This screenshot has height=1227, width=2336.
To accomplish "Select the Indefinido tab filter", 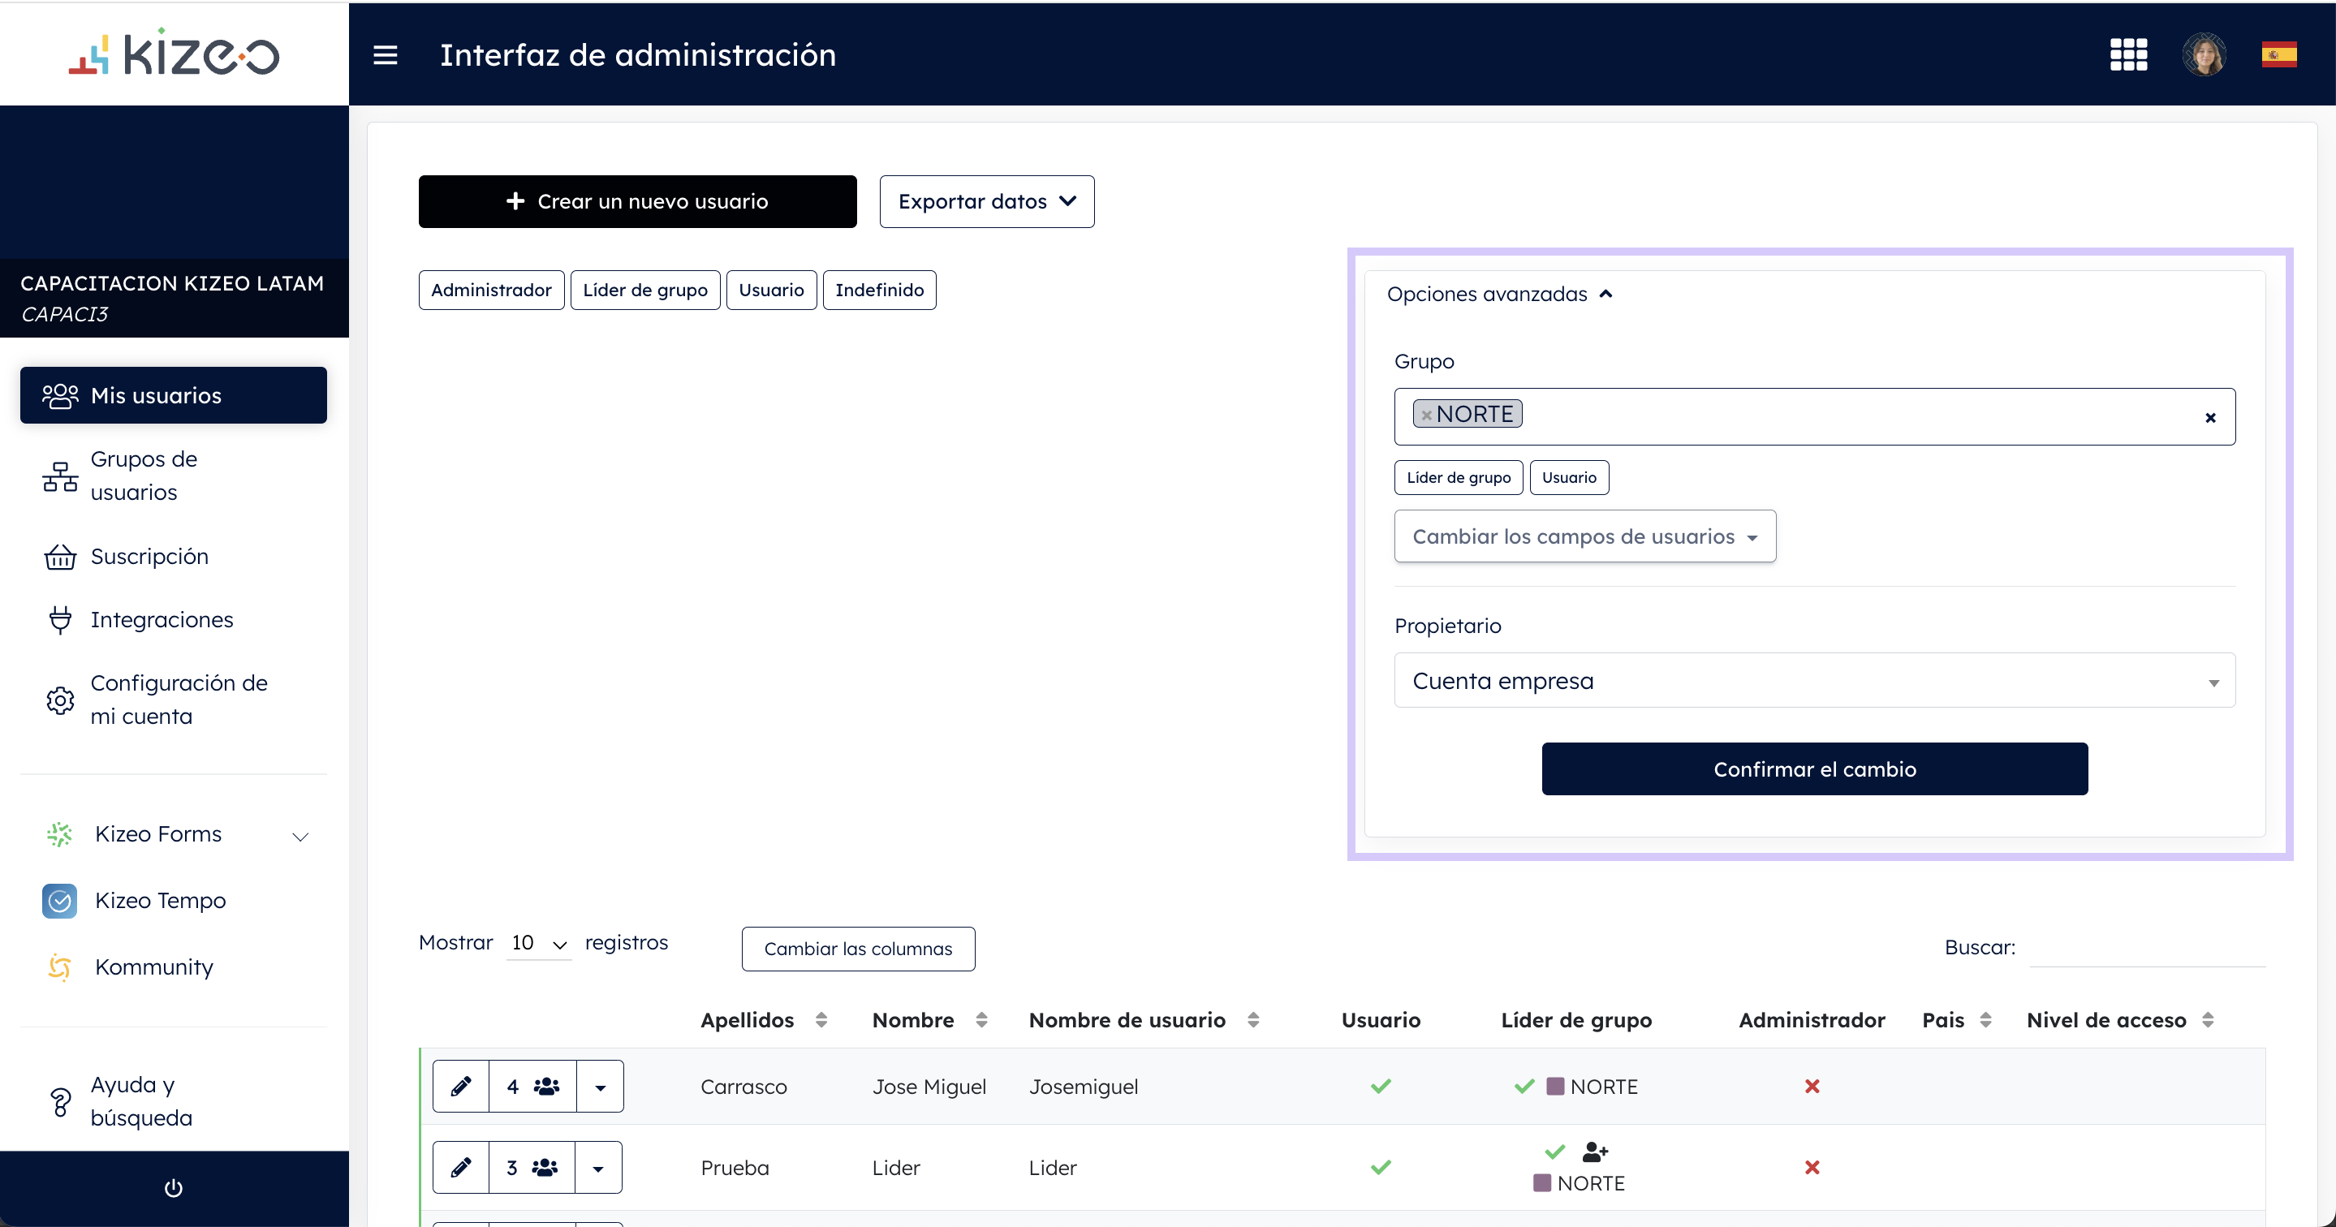I will point(881,289).
